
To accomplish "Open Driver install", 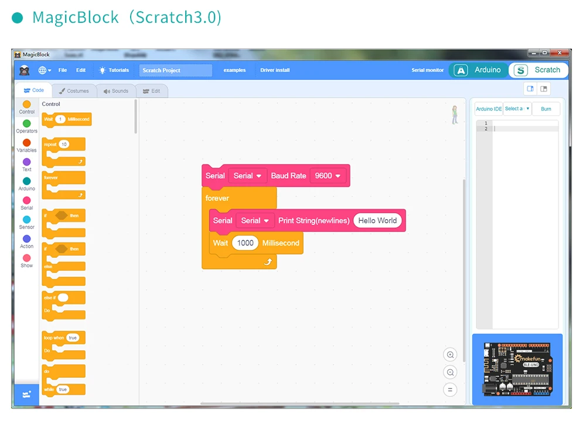I will click(275, 70).
